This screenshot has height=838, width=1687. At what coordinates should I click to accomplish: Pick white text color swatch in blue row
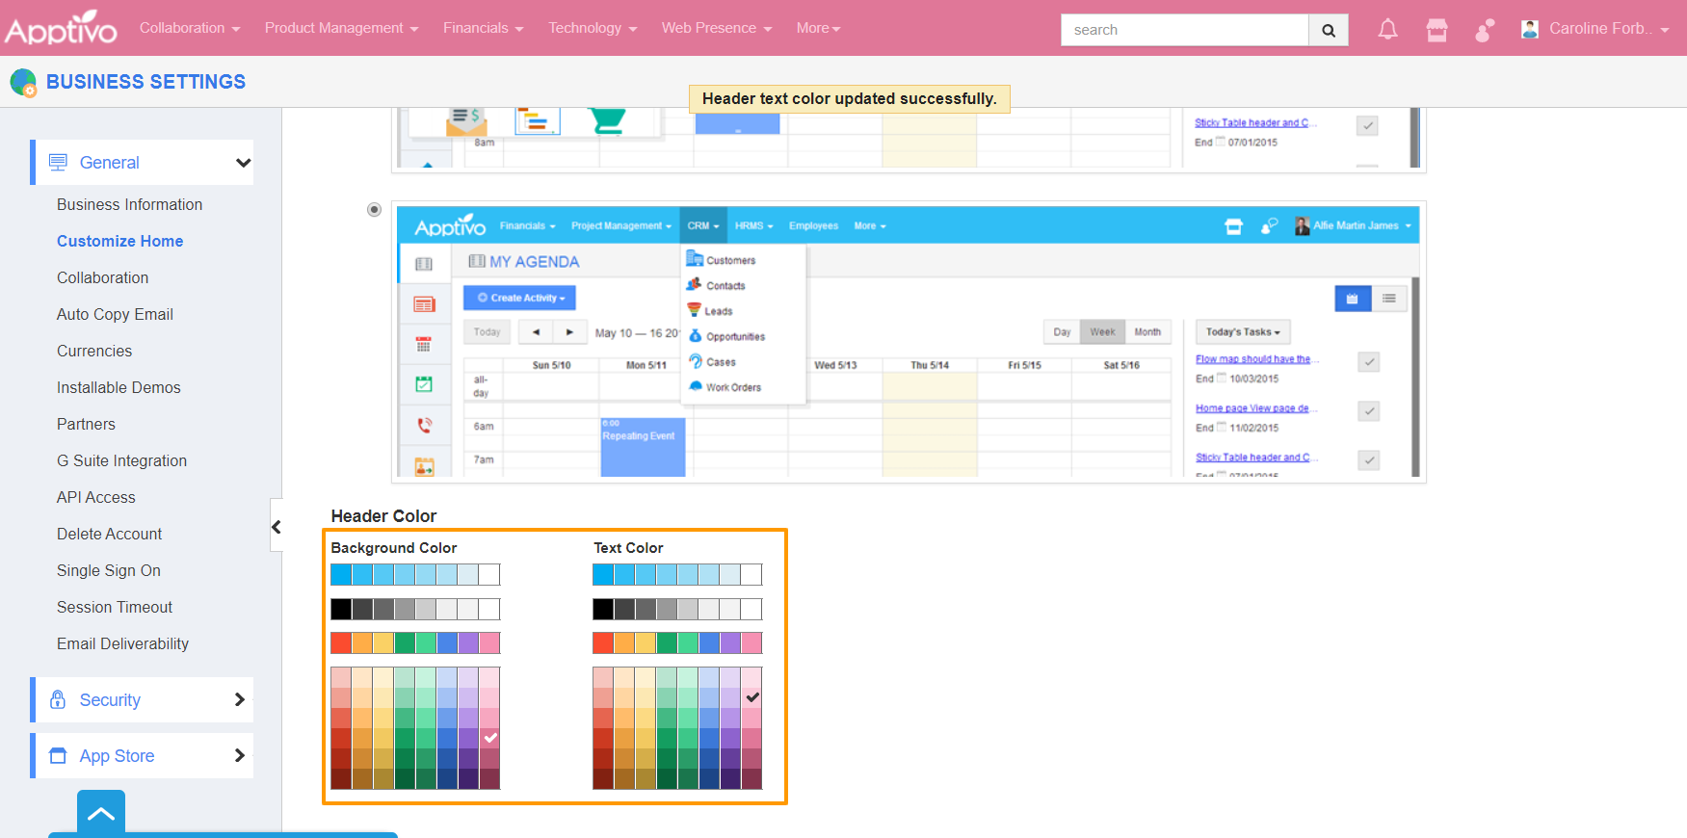(x=751, y=575)
